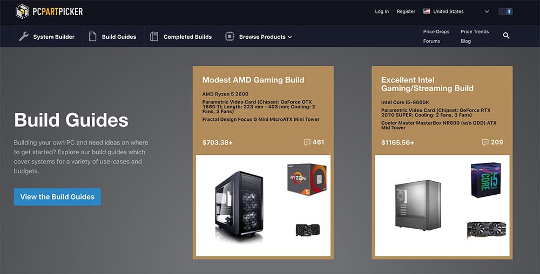This screenshot has height=274, width=540.
Task: Click the GTX 1660 Ti video card image
Action: pos(308,230)
